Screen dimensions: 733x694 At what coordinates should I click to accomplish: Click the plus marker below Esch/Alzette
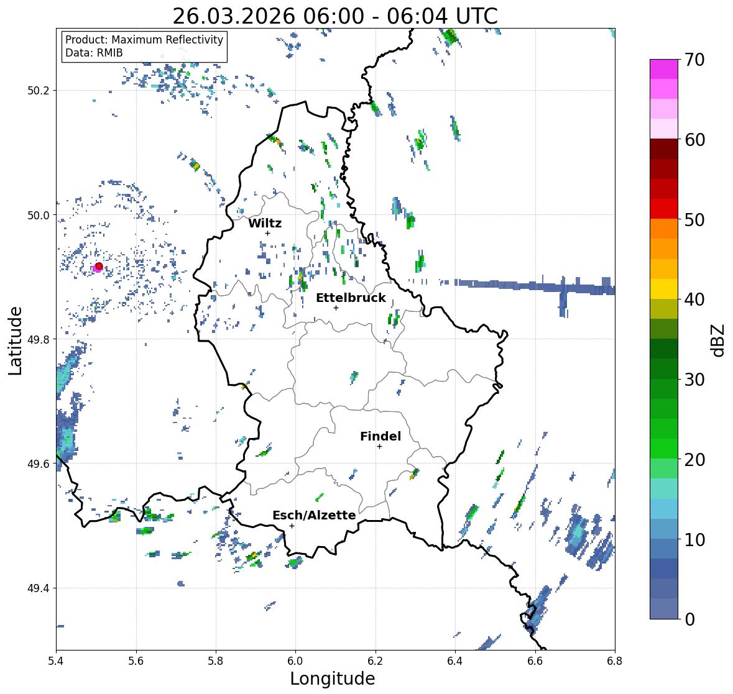[292, 526]
